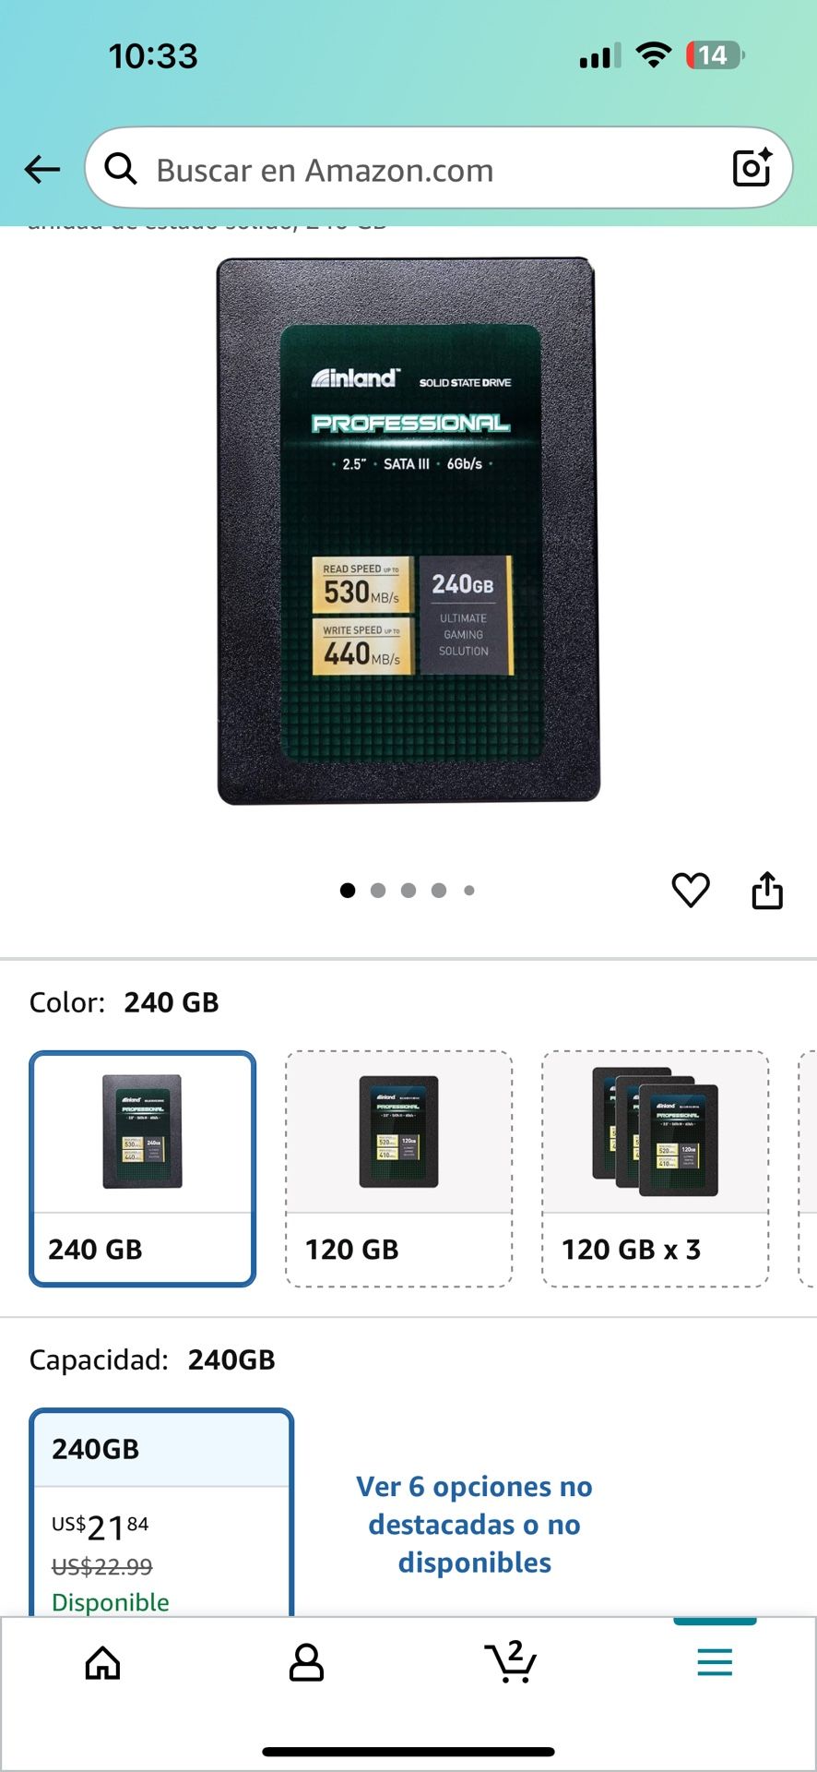Open the shopping cart with 2 items
The image size is (817, 1772).
(511, 1662)
